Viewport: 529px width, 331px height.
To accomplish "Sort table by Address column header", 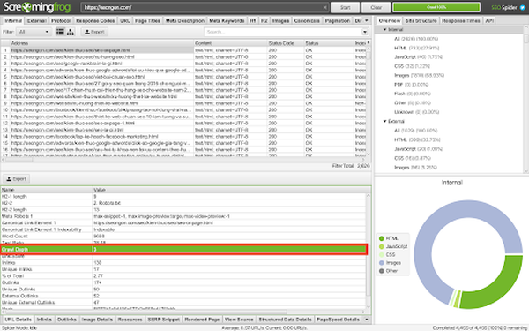I will pyautogui.click(x=101, y=43).
